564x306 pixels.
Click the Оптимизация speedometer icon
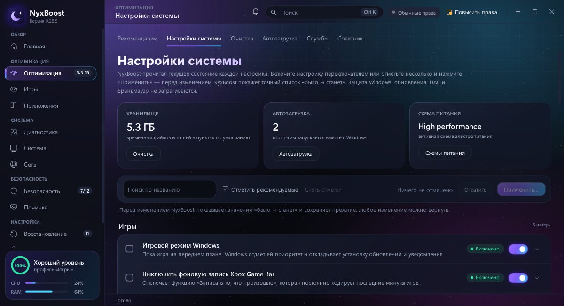tap(14, 73)
